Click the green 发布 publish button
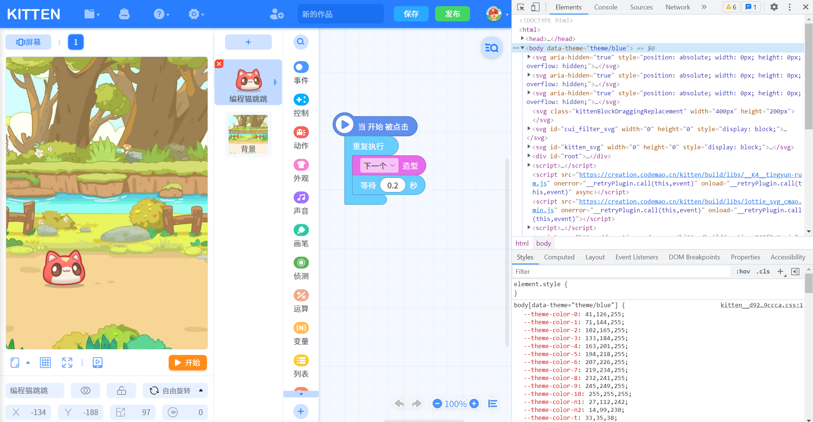Screen dimensions: 813x422 (452, 14)
